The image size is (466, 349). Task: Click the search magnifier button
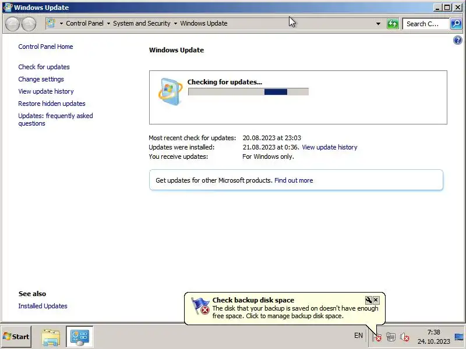tap(456, 23)
